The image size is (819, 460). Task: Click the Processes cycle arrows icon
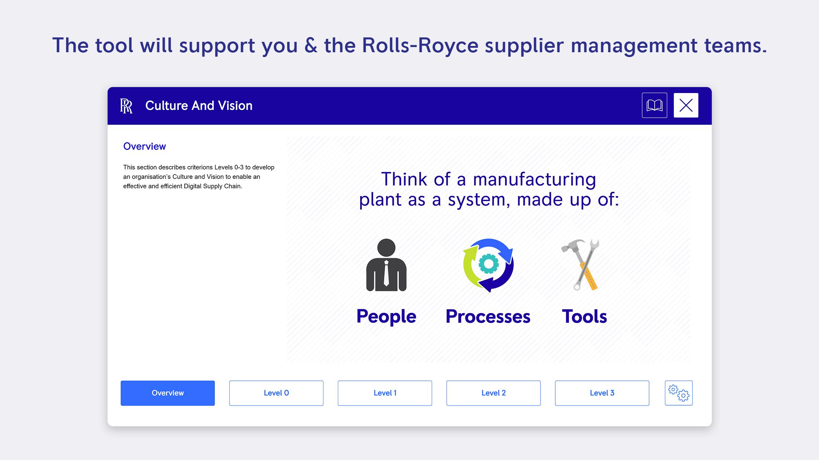click(x=488, y=265)
